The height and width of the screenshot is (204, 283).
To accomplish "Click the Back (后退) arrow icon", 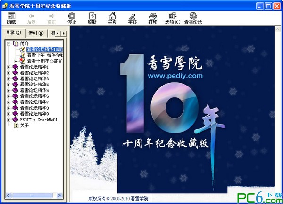I will coord(32,16).
